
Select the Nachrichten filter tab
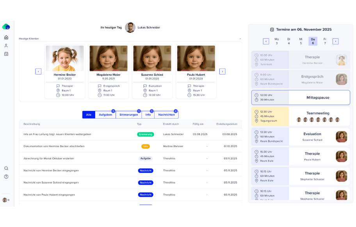[x=166, y=115]
